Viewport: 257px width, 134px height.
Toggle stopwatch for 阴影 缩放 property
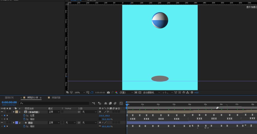pyautogui.click(x=24, y=126)
